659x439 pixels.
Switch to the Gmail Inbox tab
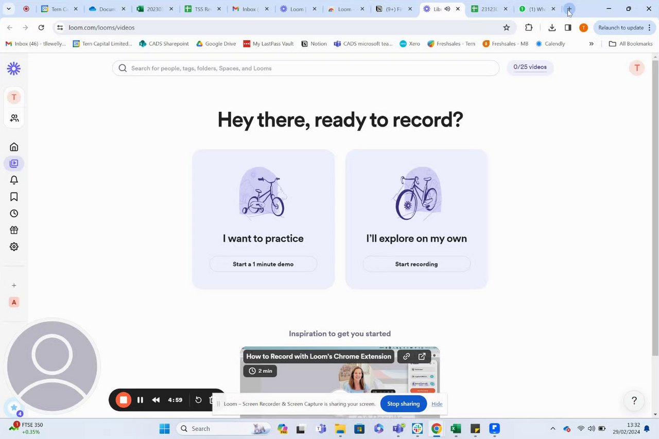tap(250, 9)
